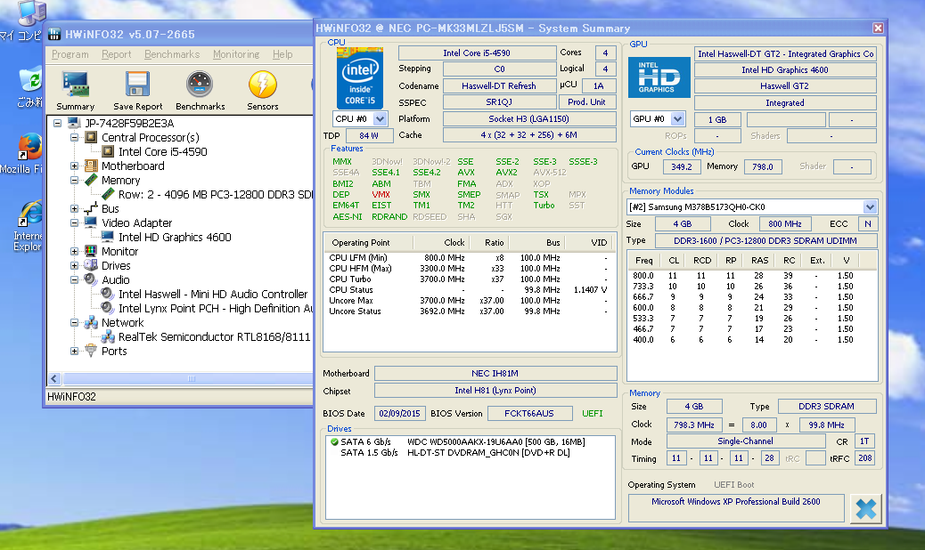
Task: Click the tree's horizontal scrollbar thumb
Action: (x=191, y=378)
